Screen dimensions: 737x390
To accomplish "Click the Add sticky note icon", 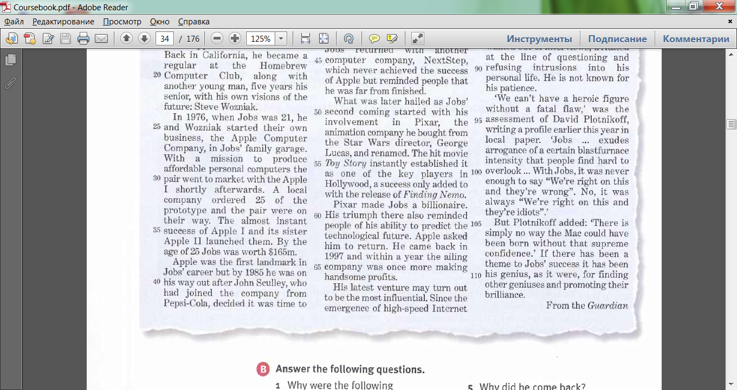I will 374,38.
